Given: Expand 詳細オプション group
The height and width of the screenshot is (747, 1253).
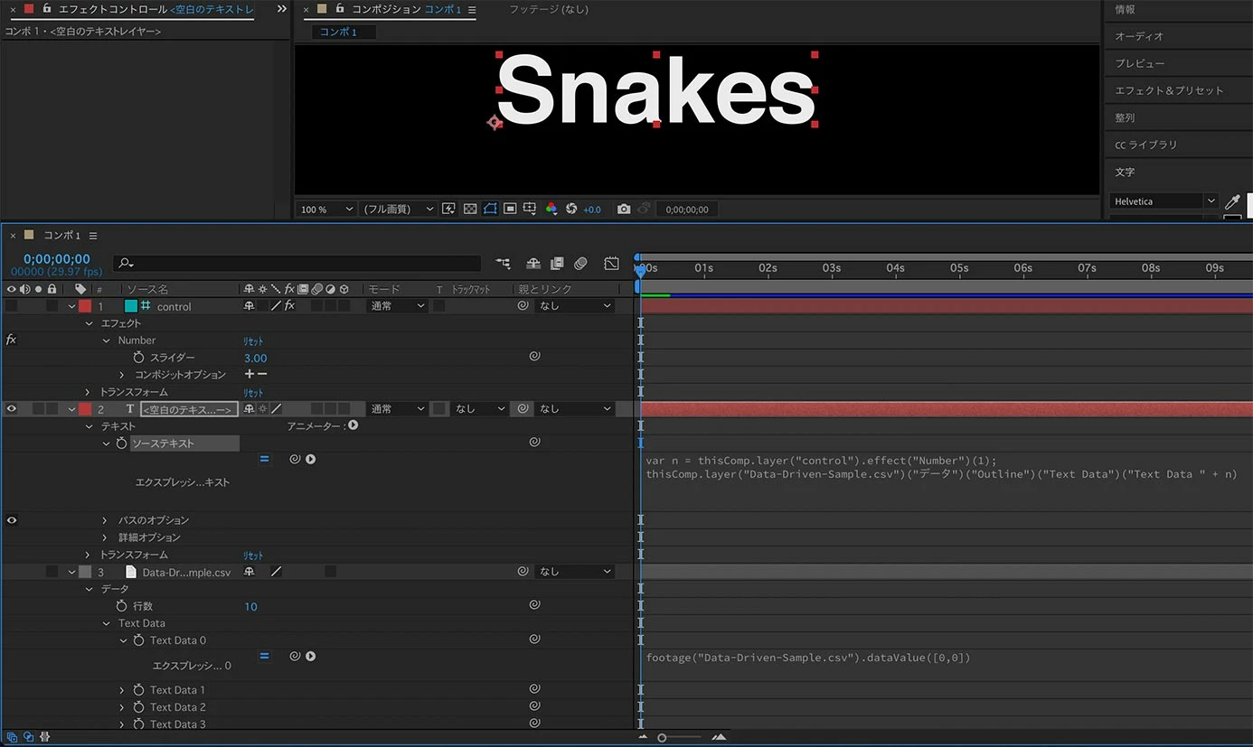Looking at the screenshot, I should tap(106, 537).
